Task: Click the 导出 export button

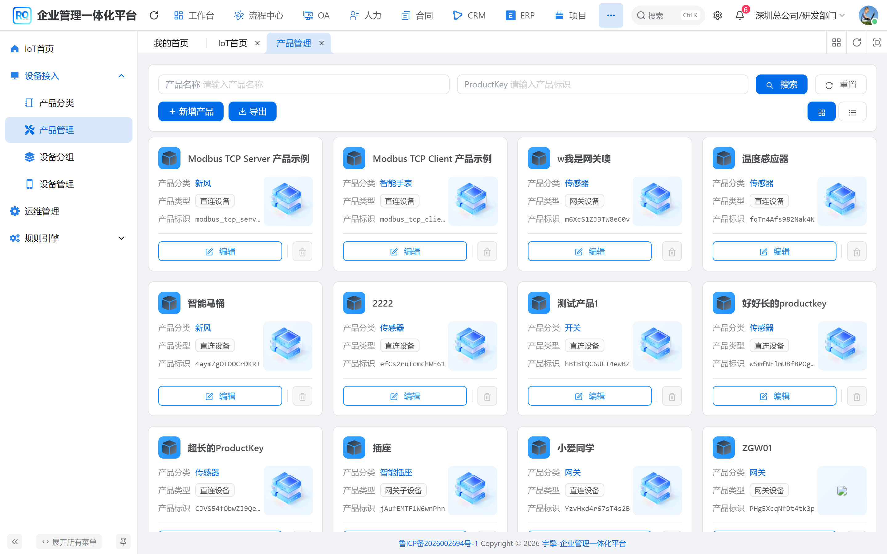Action: [252, 111]
